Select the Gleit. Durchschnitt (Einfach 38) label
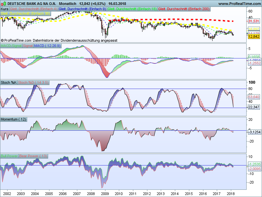The height and width of the screenshot is (197, 262). pos(26,13)
